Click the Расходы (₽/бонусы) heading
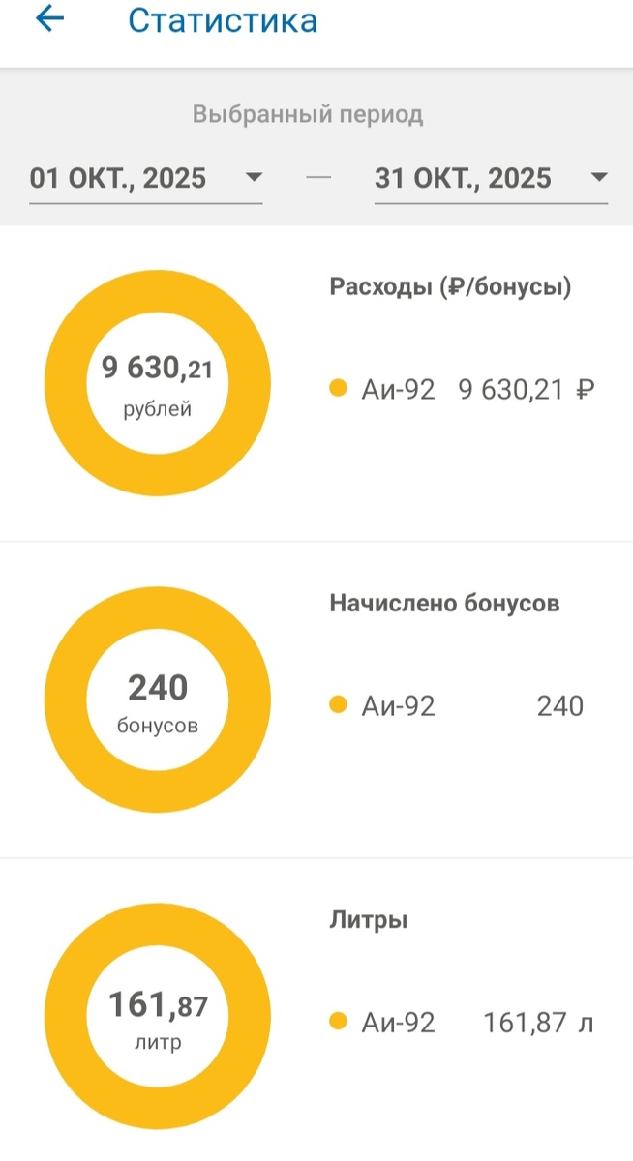This screenshot has height=1161, width=633. [451, 286]
